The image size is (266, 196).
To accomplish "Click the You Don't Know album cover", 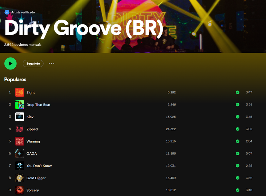I will (20, 166).
